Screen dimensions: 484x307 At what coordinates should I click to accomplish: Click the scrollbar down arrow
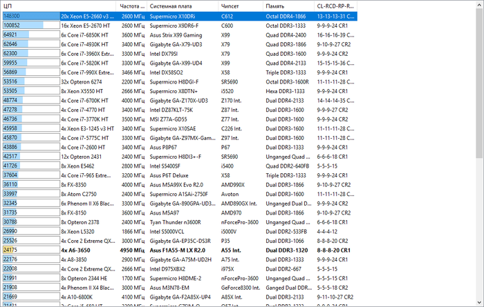[x=479, y=302]
